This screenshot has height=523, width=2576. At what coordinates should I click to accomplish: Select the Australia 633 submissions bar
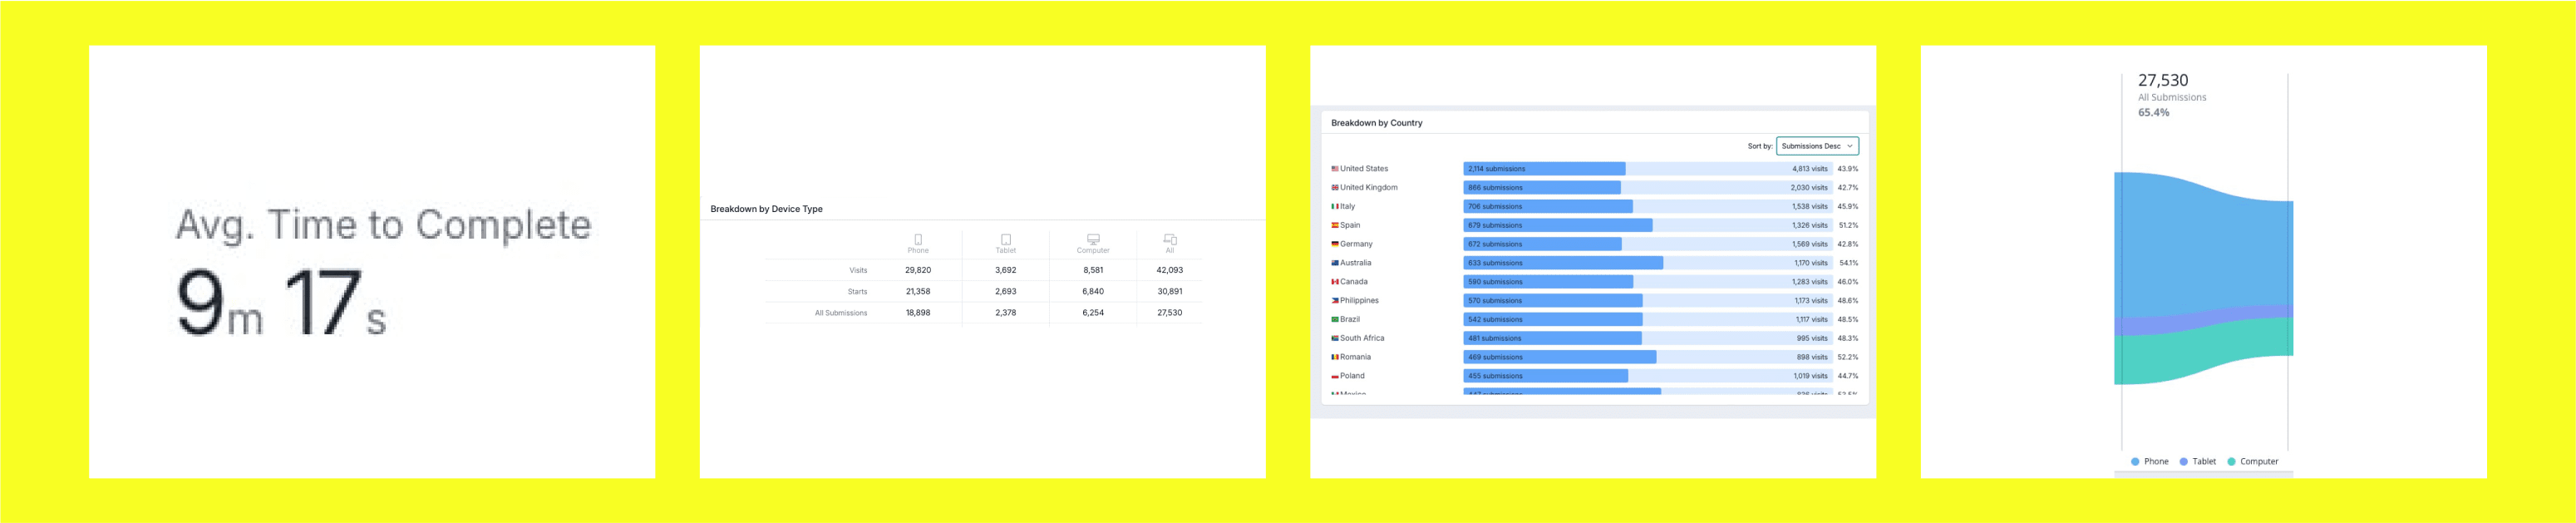1562,263
